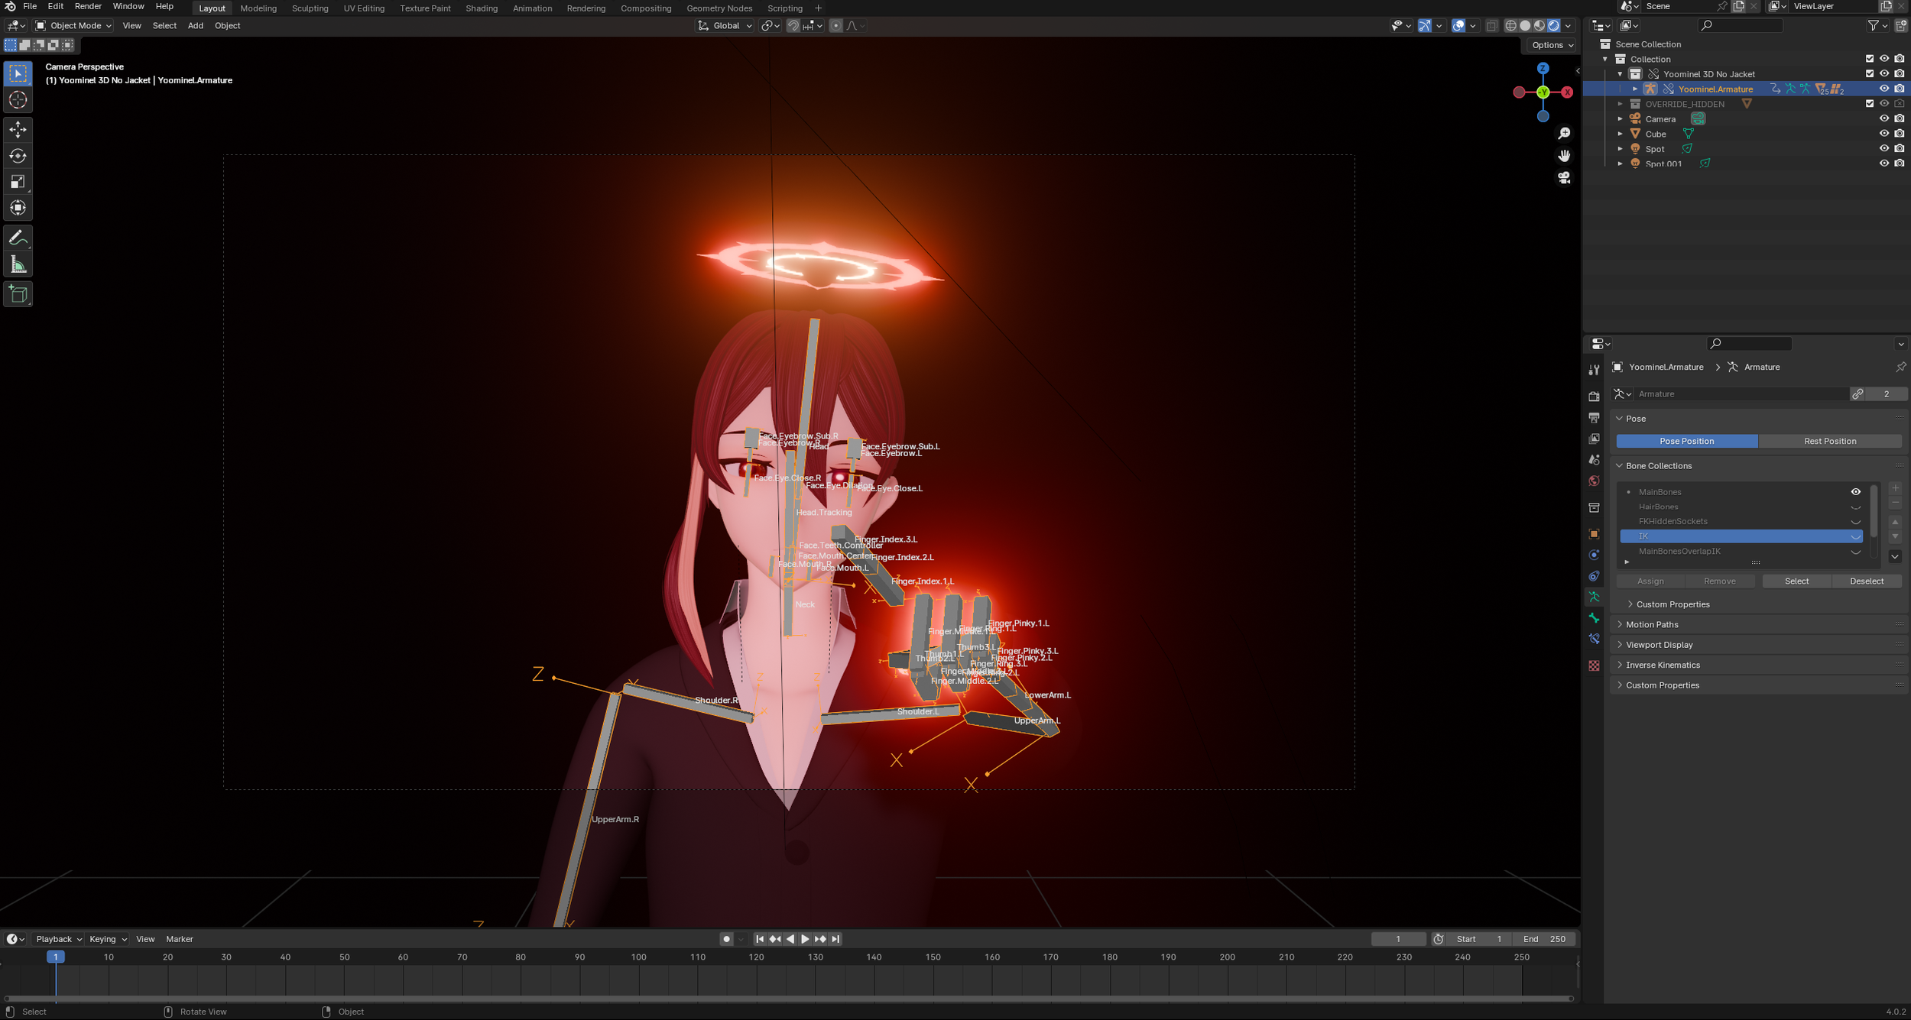Screen dimensions: 1911x1020
Task: Show the HairBones bone collection
Action: tap(1855, 507)
